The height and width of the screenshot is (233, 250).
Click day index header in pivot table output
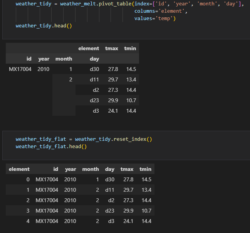click(x=94, y=59)
